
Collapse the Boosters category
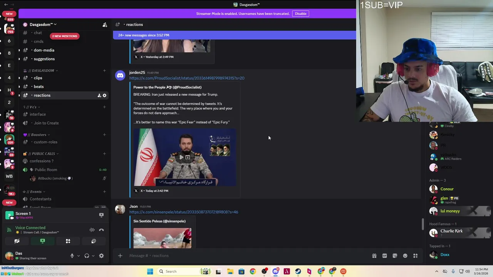[x=37, y=135]
